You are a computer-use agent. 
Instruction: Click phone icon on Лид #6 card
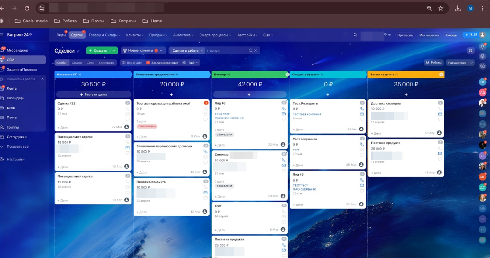click(x=283, y=108)
